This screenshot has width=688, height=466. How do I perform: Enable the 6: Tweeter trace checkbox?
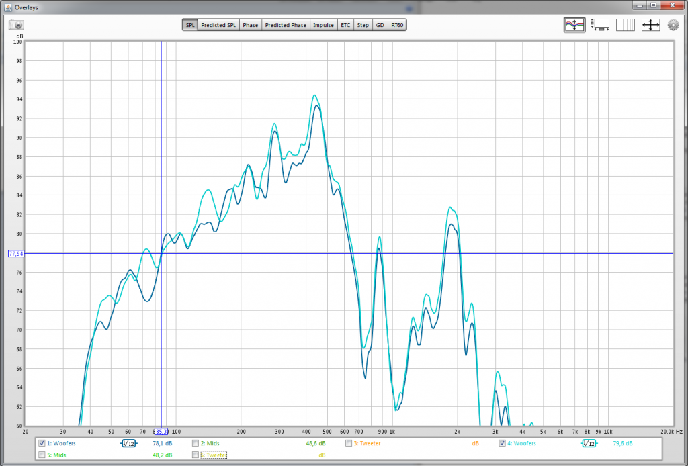[196, 455]
